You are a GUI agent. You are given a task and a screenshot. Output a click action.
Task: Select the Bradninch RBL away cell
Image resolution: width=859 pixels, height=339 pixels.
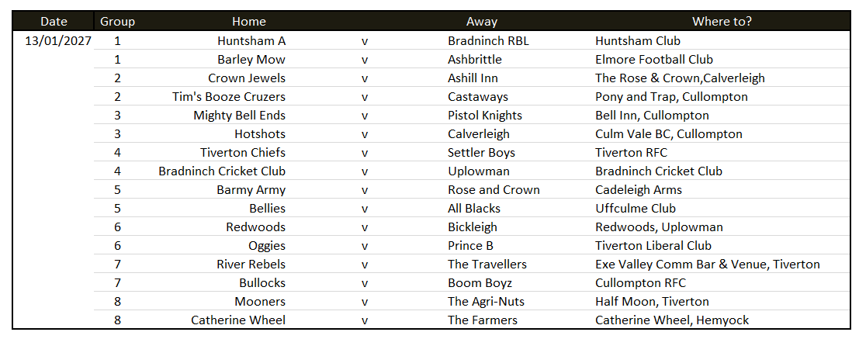click(x=489, y=40)
